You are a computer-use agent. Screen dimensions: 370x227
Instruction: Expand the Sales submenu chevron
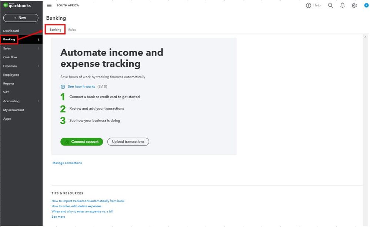point(39,49)
